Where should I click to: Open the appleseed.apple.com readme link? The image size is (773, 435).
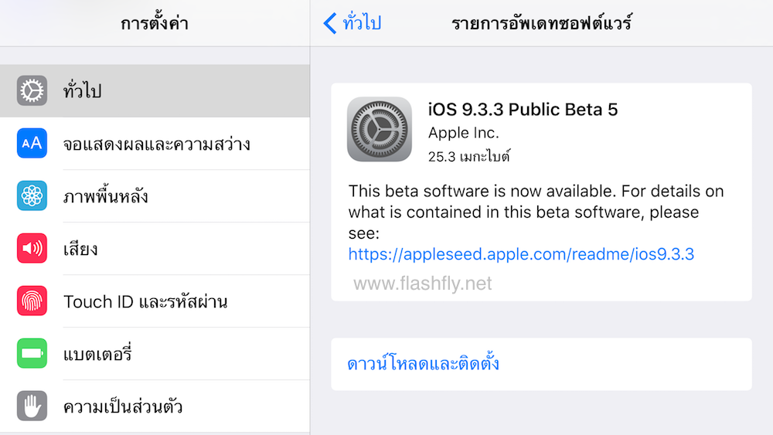point(521,253)
